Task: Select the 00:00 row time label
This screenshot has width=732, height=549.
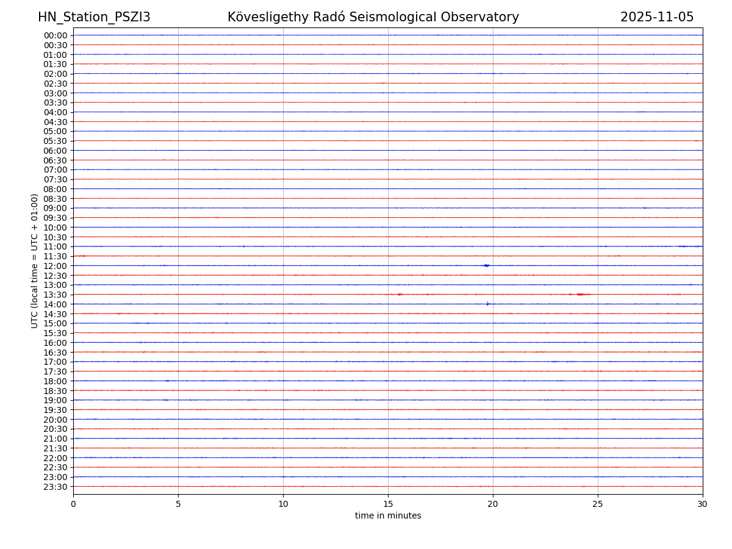Action: pyautogui.click(x=56, y=35)
